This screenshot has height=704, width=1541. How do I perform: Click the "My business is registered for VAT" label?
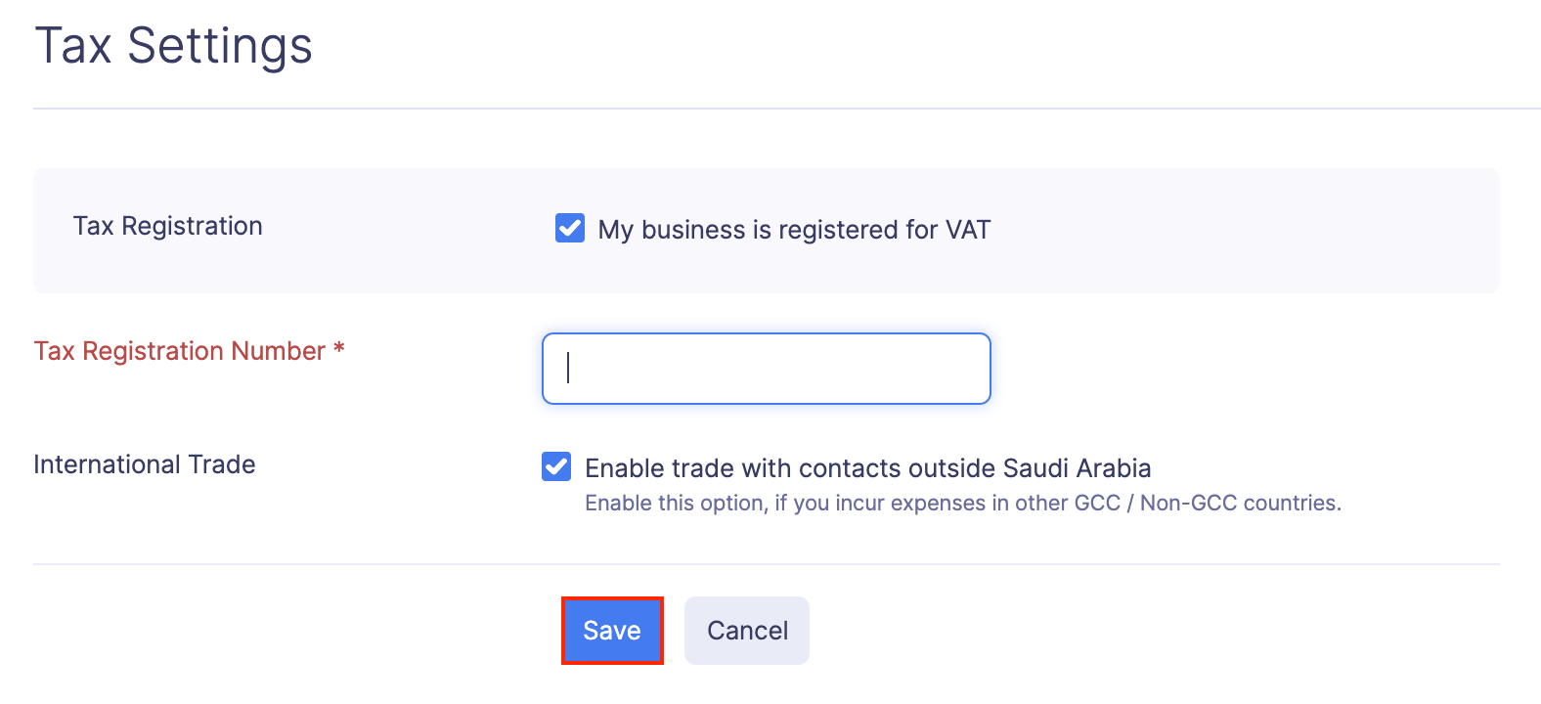pyautogui.click(x=794, y=229)
